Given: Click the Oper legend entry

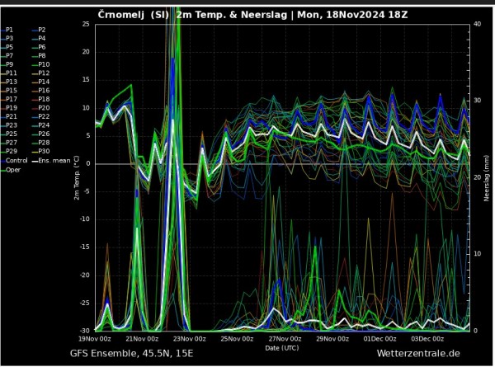Looking at the screenshot, I should 11,170.
